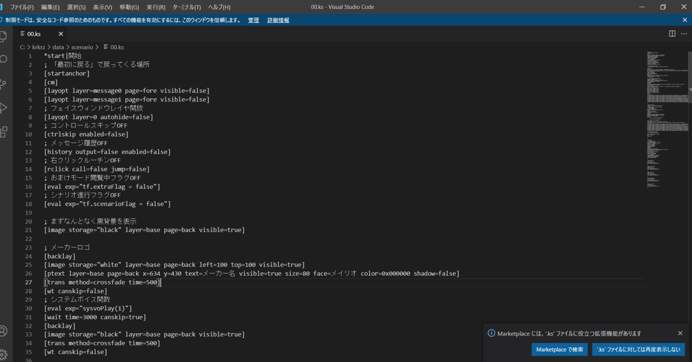This screenshot has height=362, width=692.
Task: Close the Marketplace notification
Action: 680,333
